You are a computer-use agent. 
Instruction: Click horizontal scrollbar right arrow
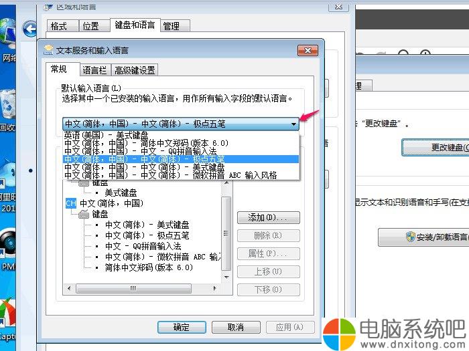[215, 288]
